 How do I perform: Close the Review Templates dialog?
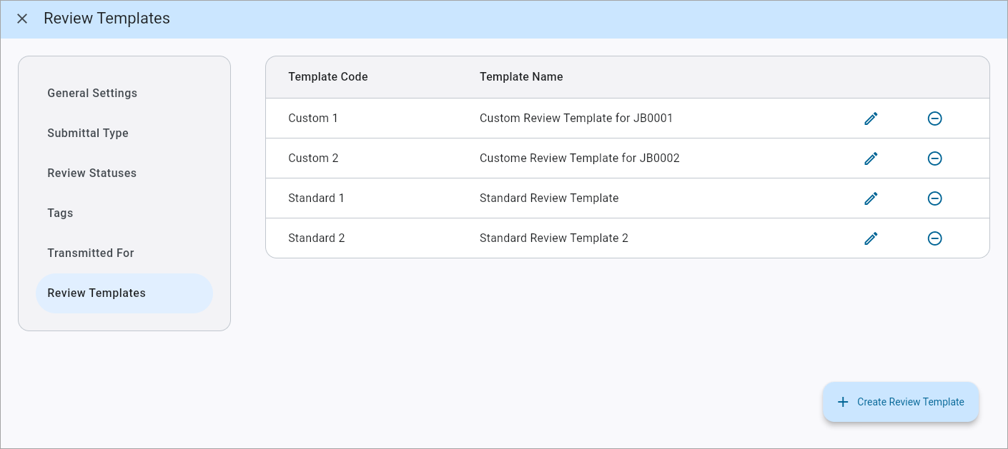click(22, 19)
